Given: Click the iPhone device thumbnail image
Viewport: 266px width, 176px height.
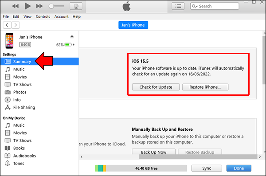Looking at the screenshot, I should [x=9, y=41].
